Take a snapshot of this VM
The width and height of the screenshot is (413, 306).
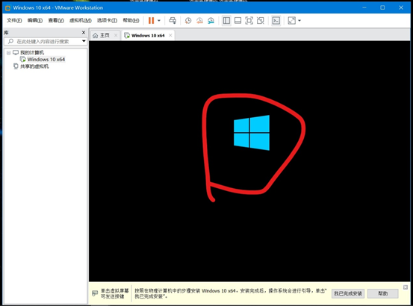click(x=188, y=20)
